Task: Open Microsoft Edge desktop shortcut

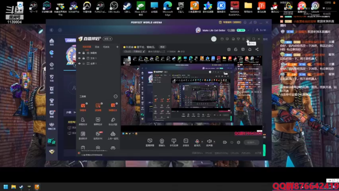Action: click(167, 8)
